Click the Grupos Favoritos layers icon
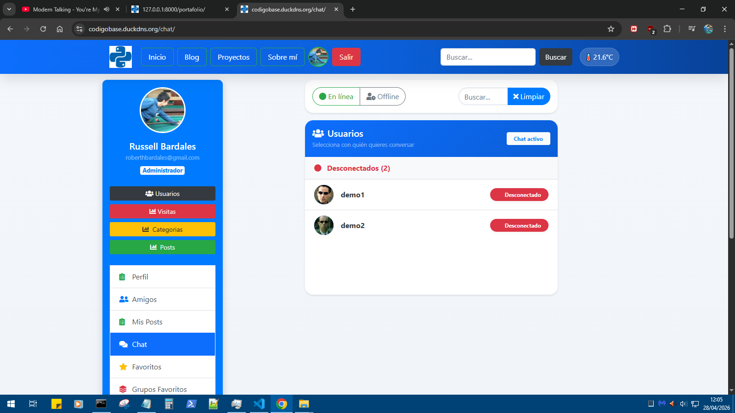The image size is (735, 413). coord(123,389)
